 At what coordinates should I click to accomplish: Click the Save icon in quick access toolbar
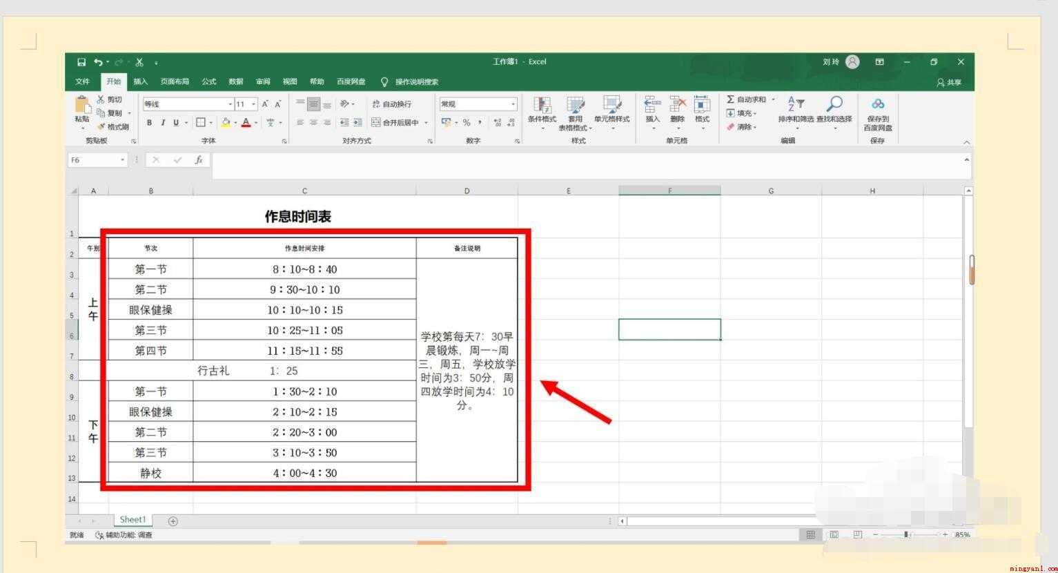(x=81, y=62)
